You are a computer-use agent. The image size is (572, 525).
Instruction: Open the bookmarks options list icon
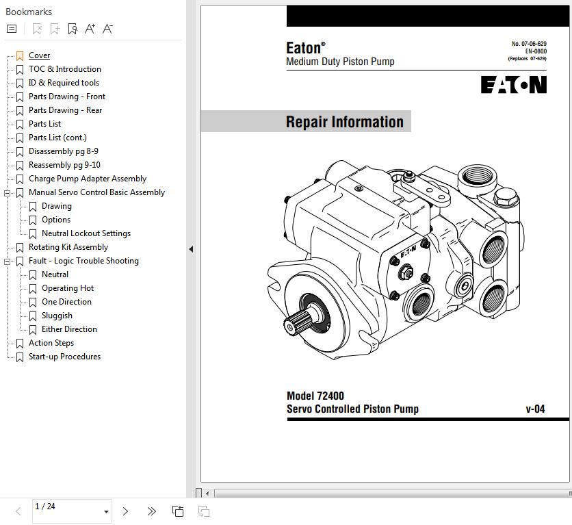click(12, 29)
